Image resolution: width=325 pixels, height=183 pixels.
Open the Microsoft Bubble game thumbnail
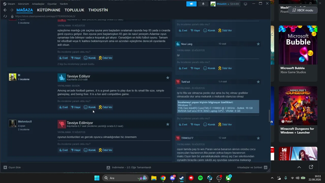click(x=298, y=45)
